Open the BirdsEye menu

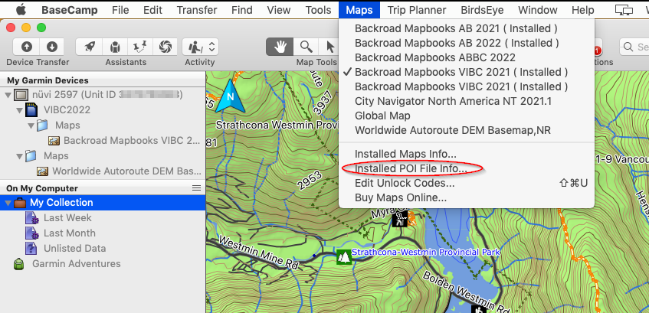482,10
